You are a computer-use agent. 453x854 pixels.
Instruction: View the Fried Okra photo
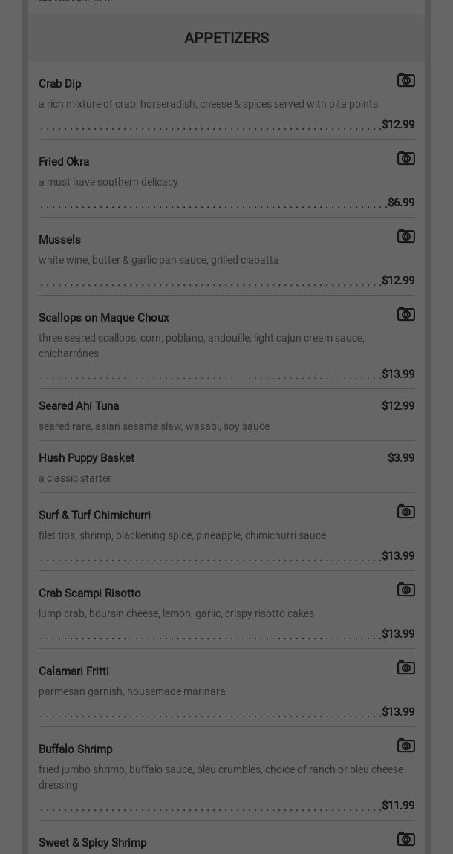coord(405,158)
